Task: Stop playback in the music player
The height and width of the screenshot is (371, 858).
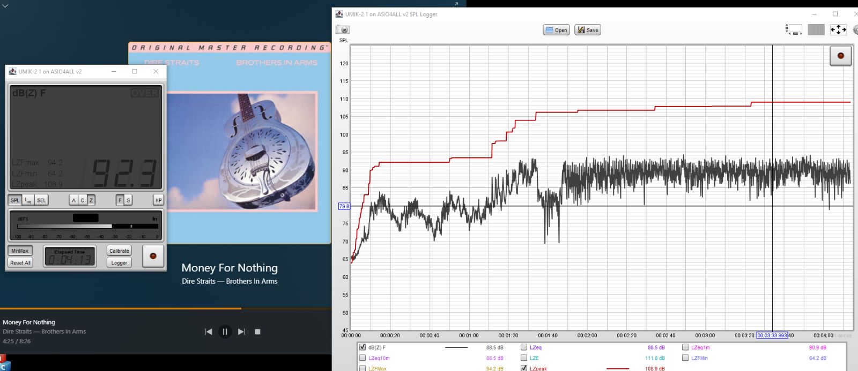Action: tap(257, 332)
